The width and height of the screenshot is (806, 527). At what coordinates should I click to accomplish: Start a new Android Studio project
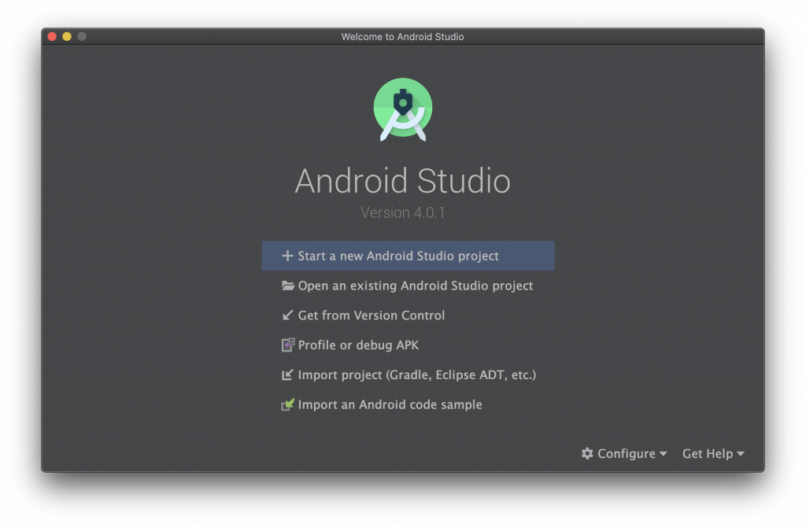(x=409, y=256)
